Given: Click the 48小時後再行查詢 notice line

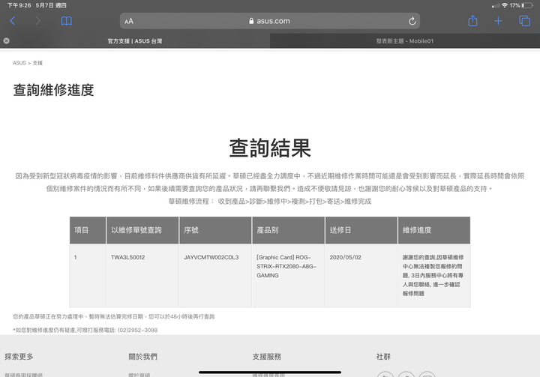Looking at the screenshot, I should tap(114, 316).
